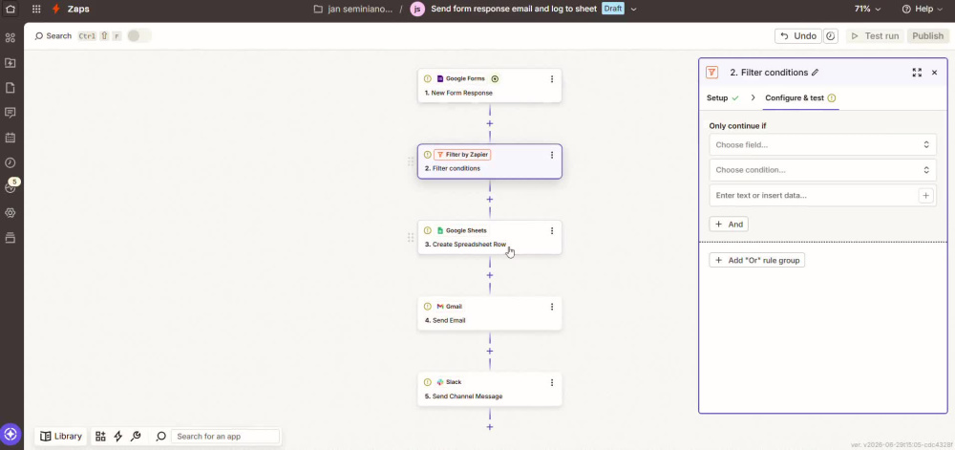Viewport: 955px width, 450px height.
Task: Open three-dot menu on Gmail step
Action: point(552,307)
